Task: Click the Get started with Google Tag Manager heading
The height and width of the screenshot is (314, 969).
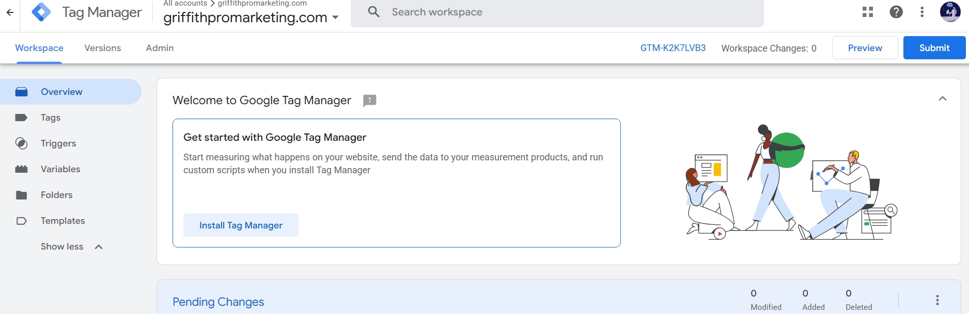Action: 275,137
